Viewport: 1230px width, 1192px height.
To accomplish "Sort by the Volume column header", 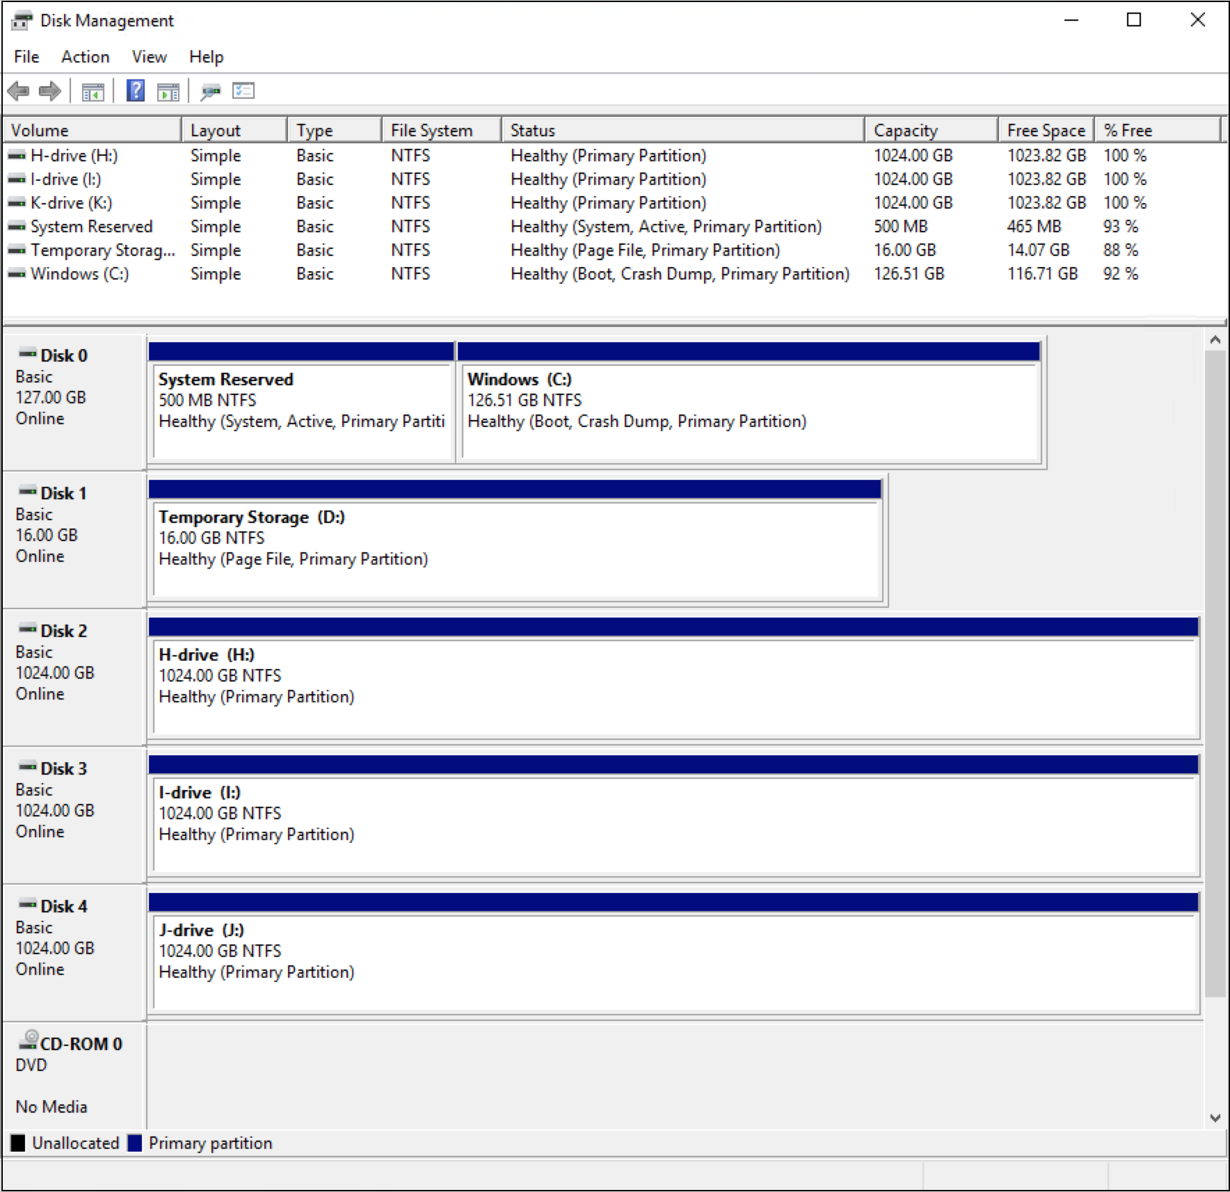I will 93,130.
